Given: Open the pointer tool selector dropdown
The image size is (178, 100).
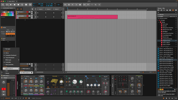Looking at the screenshot, I should coord(33,9).
